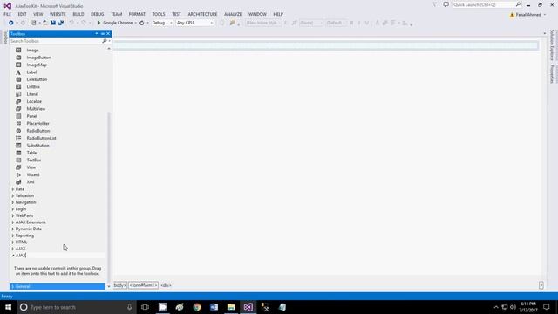This screenshot has height=314, width=558.
Task: Open Task View on the taskbar
Action: click(x=145, y=307)
